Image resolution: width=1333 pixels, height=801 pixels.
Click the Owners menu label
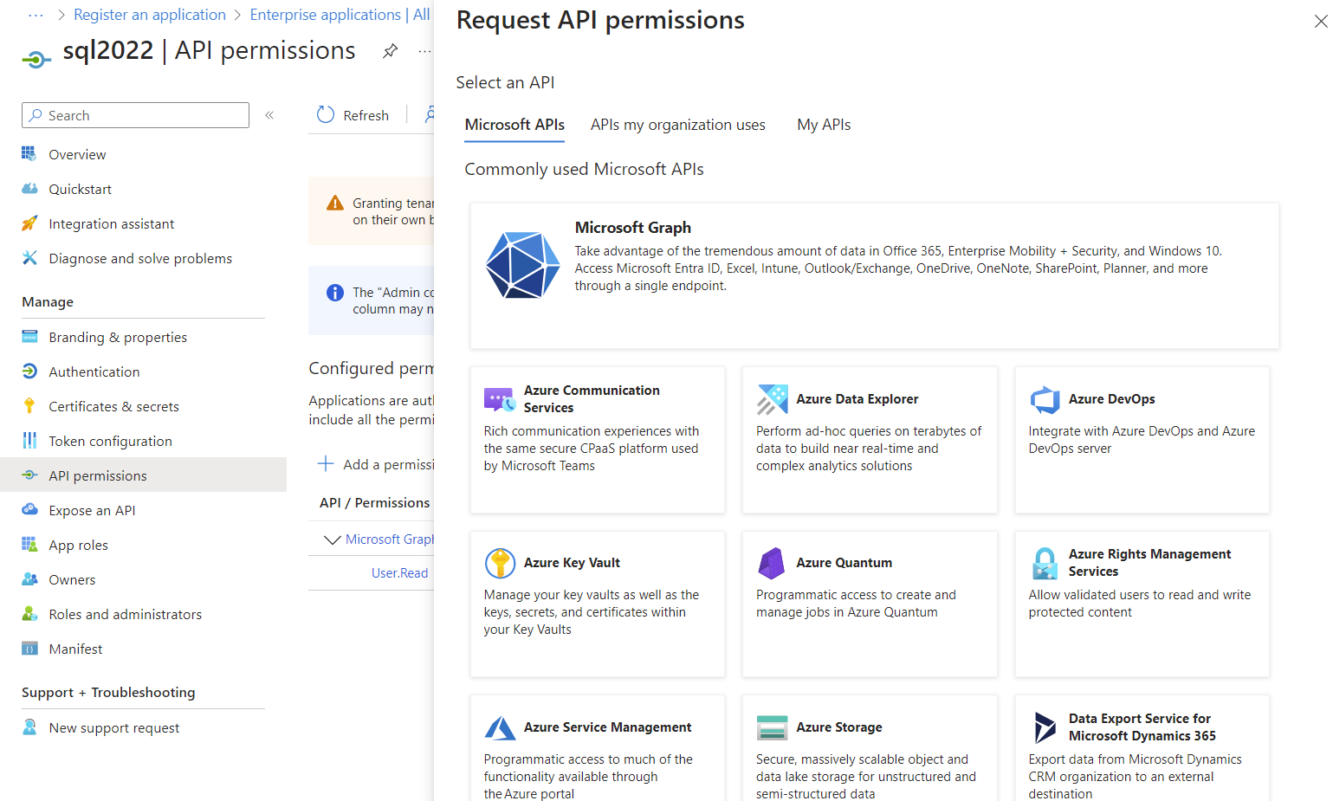coord(72,579)
